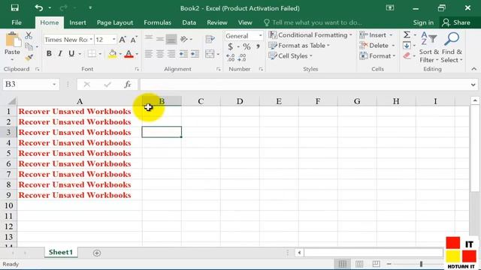Toggle align text right
481x270 pixels.
[171, 54]
